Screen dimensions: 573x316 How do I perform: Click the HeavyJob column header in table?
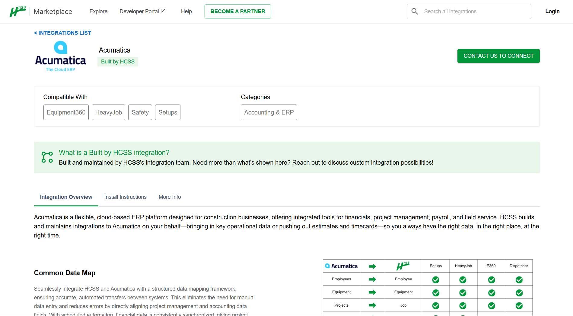click(463, 266)
